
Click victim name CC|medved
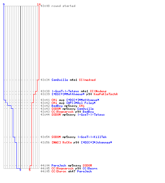pyautogui.click(x=87, y=80)
